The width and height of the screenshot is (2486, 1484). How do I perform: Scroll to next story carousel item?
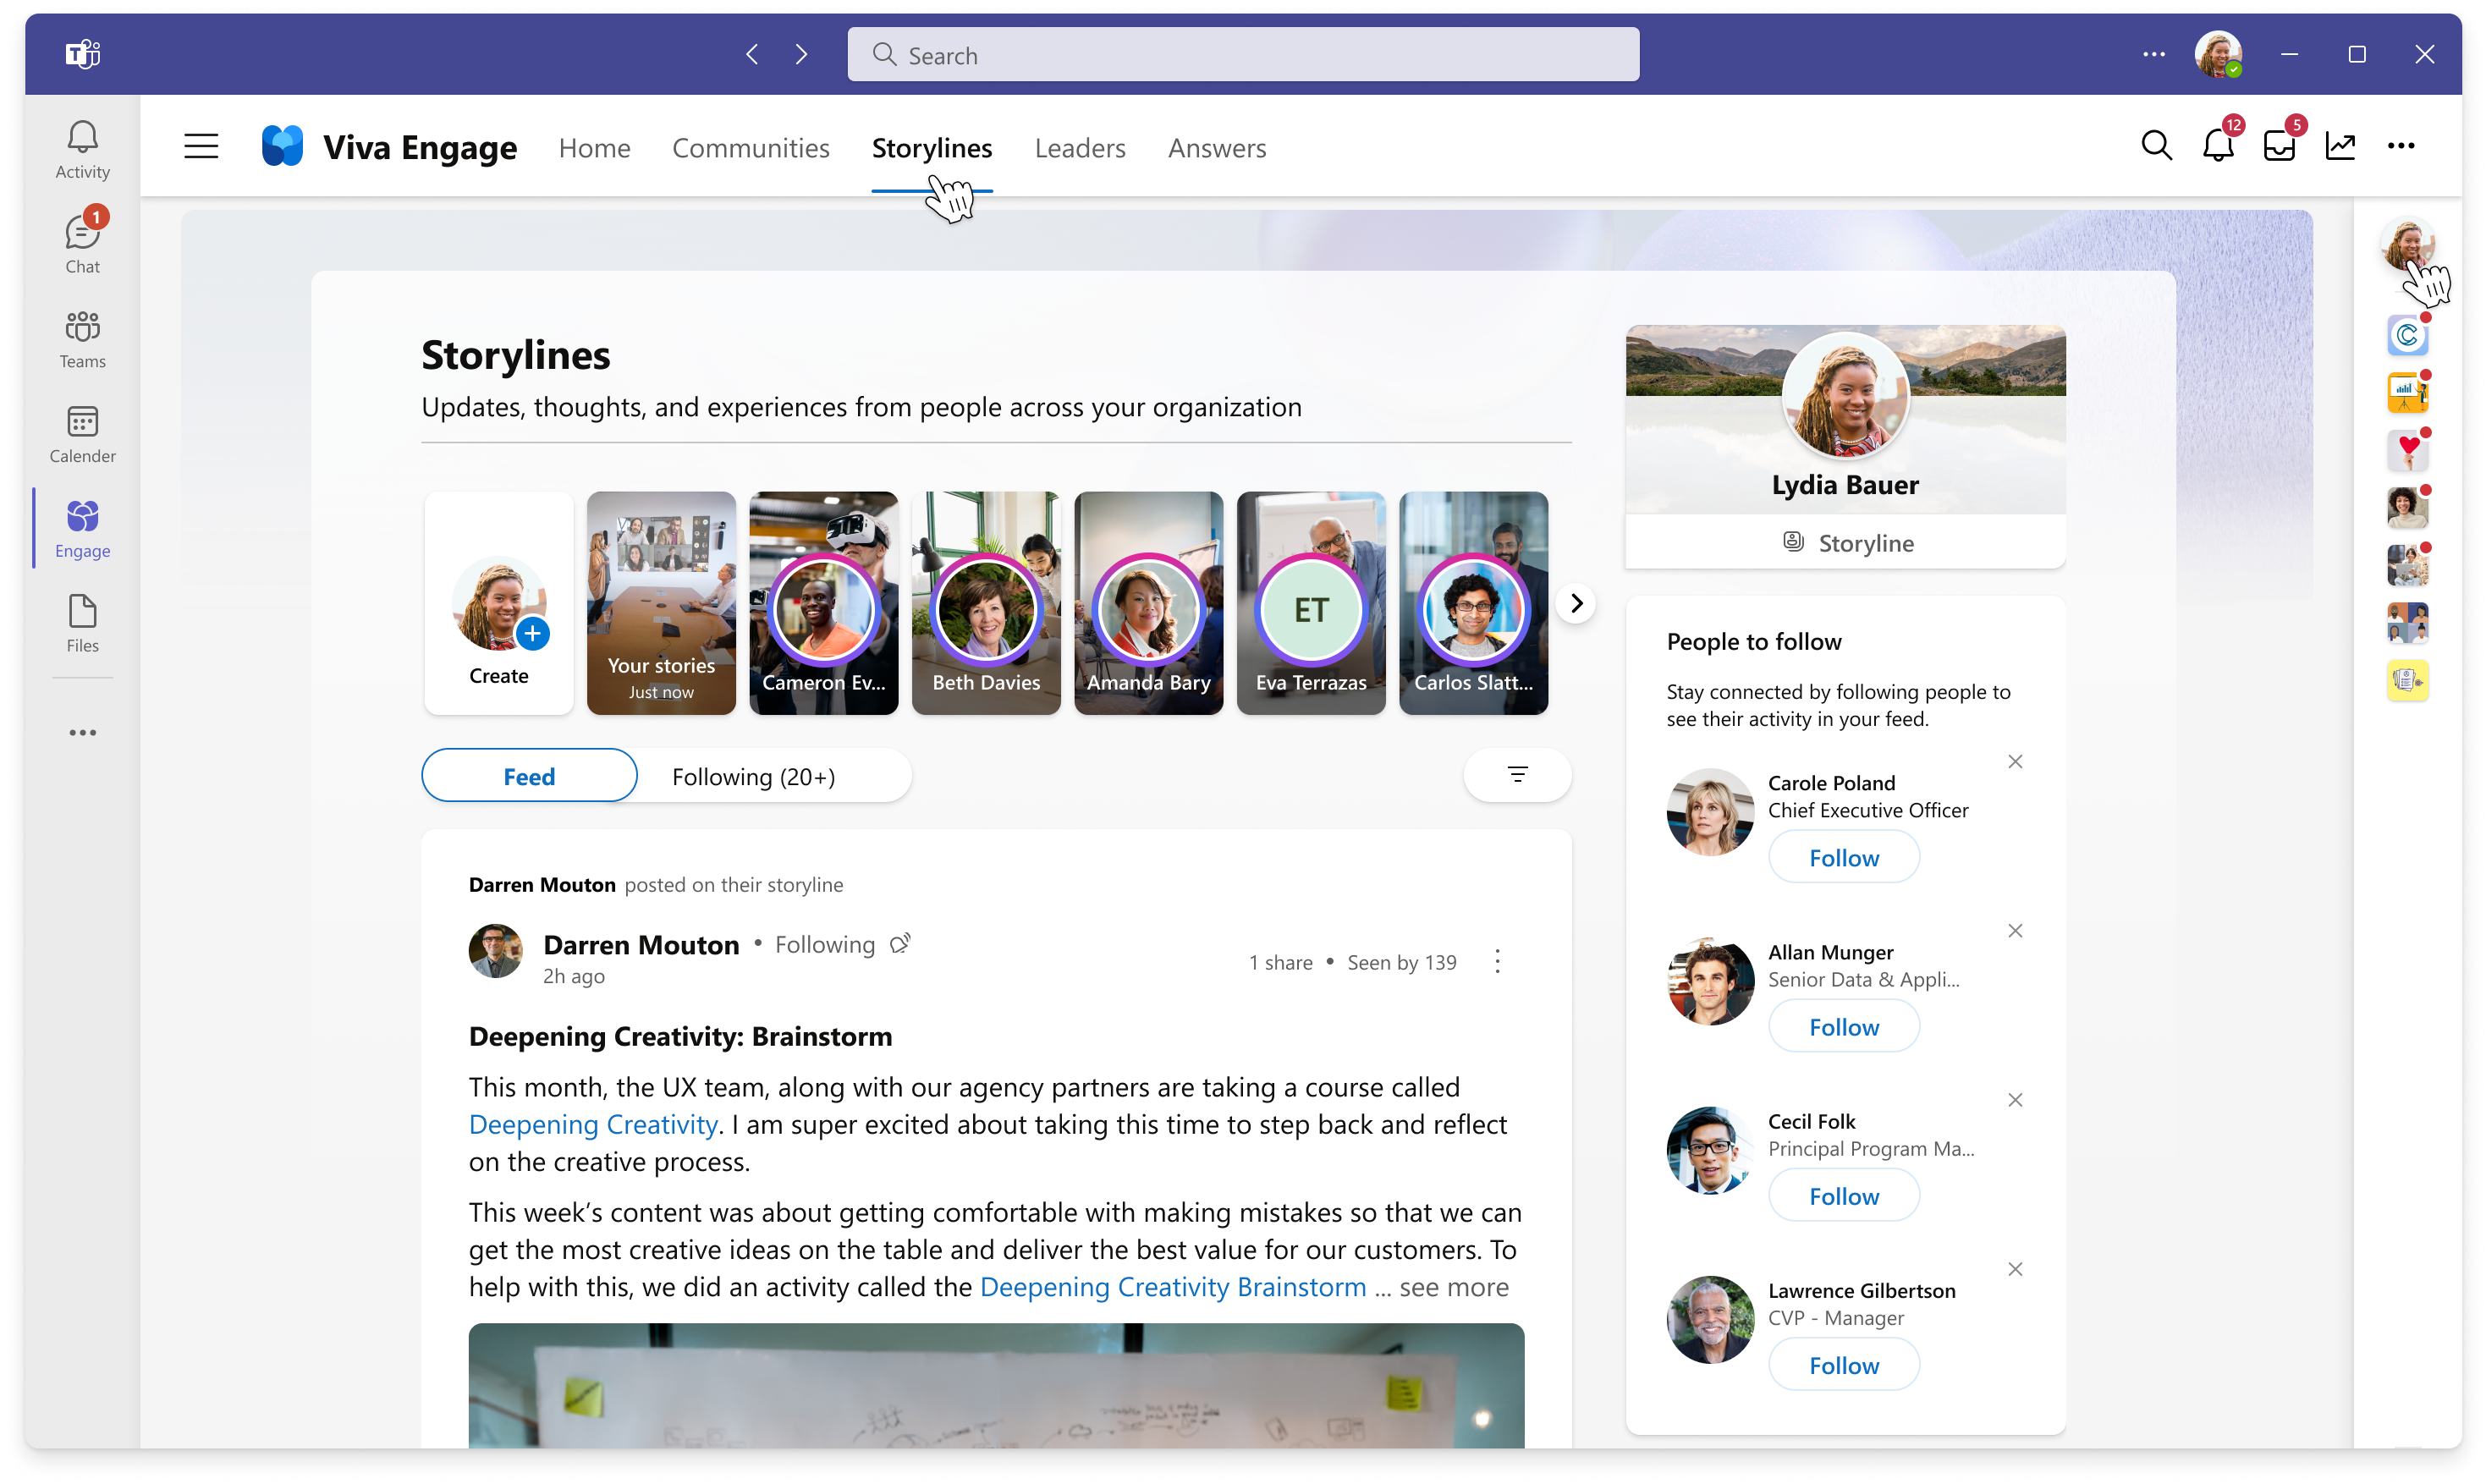pos(1575,604)
